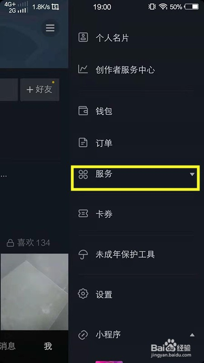Tap the 未成年保护工具 umbrella icon
Viewport: 204px width, 363px height.
(83, 255)
